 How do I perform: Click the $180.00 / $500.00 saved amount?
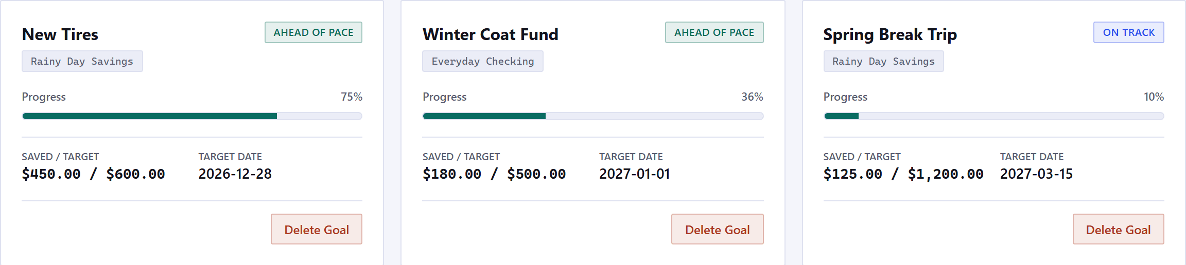tap(494, 174)
